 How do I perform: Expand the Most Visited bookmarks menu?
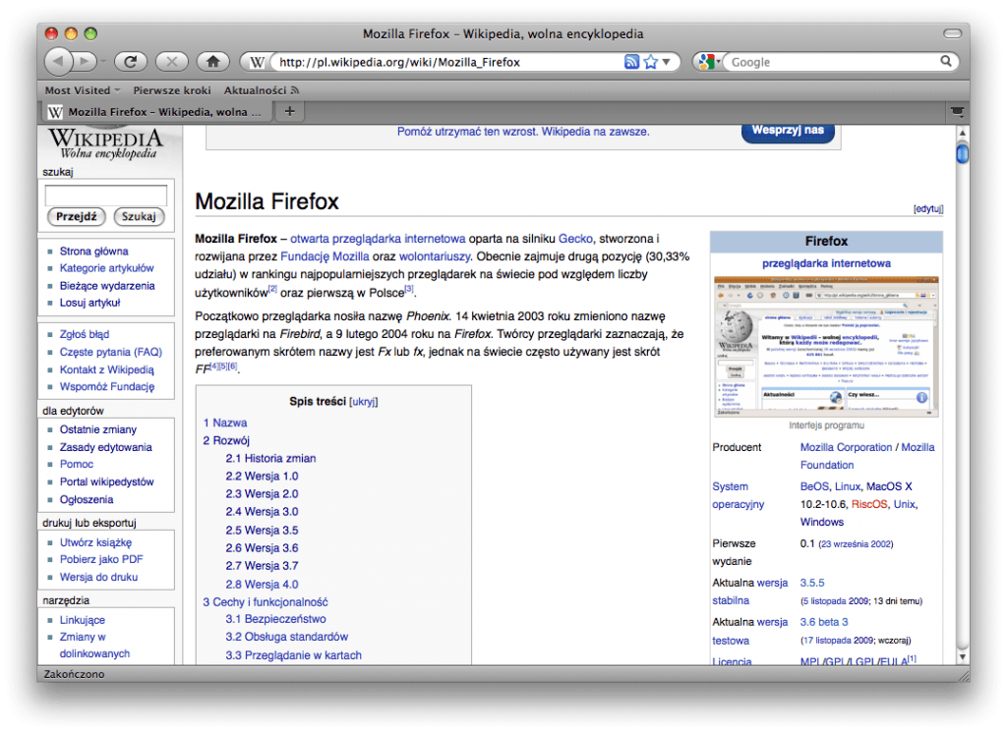click(x=83, y=90)
